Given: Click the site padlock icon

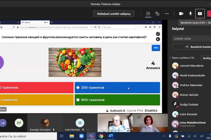Looking at the screenshot, I should click(18, 27).
